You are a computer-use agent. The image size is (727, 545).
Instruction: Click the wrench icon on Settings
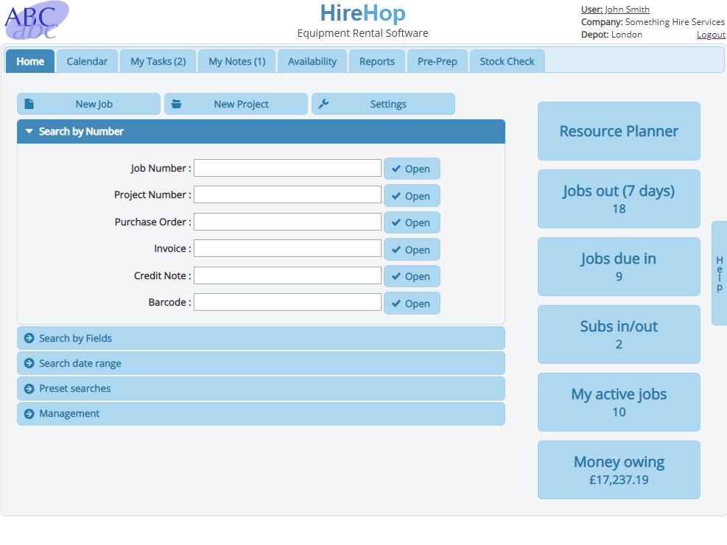click(323, 104)
